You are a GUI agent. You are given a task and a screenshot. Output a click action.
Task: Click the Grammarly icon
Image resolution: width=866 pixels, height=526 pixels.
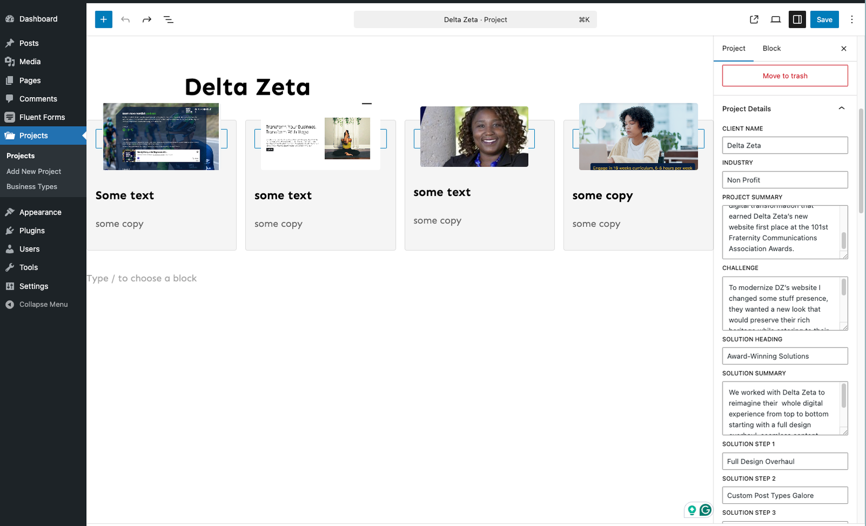[x=705, y=510]
